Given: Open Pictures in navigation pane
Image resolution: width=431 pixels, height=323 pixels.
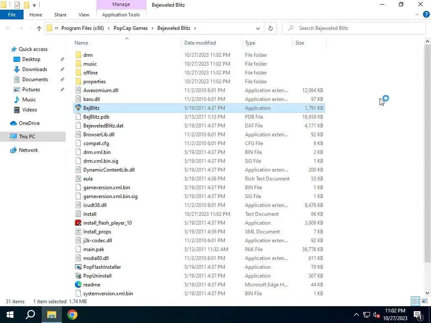Looking at the screenshot, I should 31,90.
